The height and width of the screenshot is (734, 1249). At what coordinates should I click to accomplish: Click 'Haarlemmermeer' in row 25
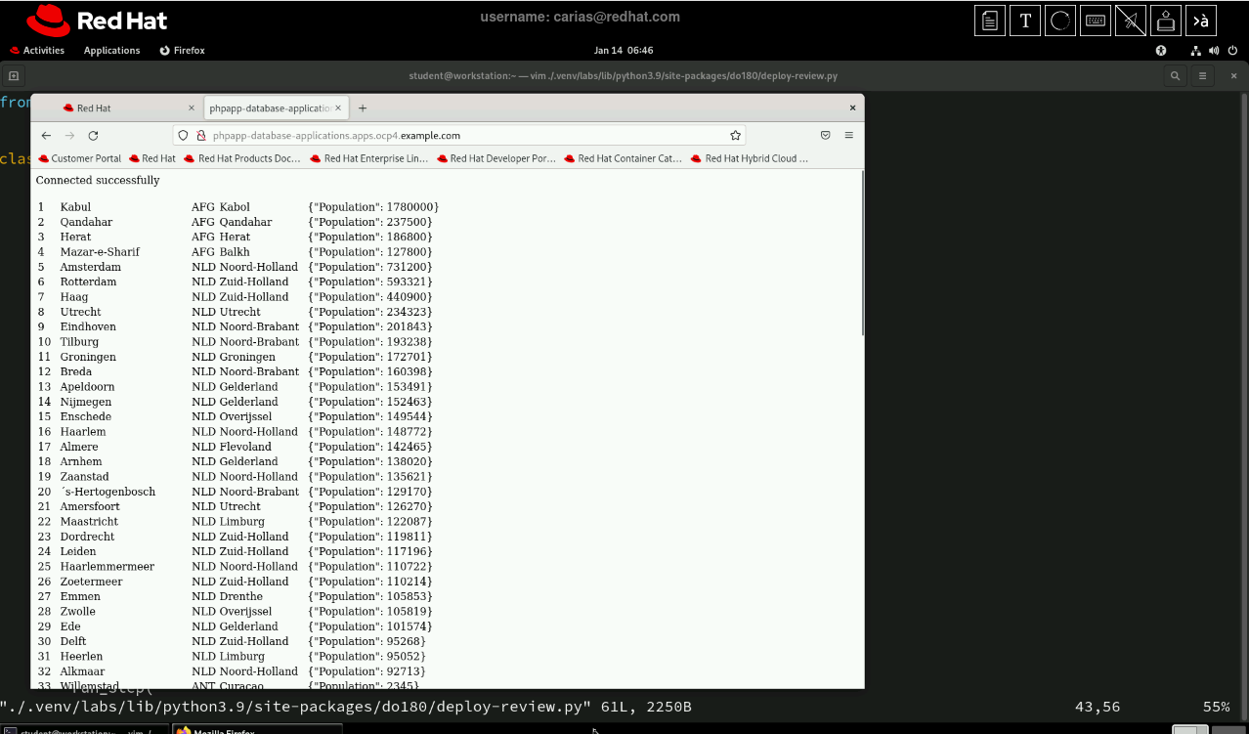108,567
